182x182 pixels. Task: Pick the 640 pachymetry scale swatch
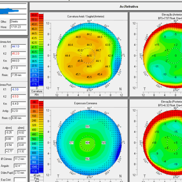(34, 144)
